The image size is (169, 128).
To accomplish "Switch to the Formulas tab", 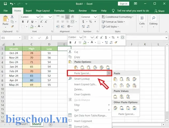I will click(59, 11).
